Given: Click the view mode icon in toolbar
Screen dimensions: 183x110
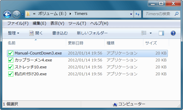Looking at the screenshot, I should pos(144,33).
